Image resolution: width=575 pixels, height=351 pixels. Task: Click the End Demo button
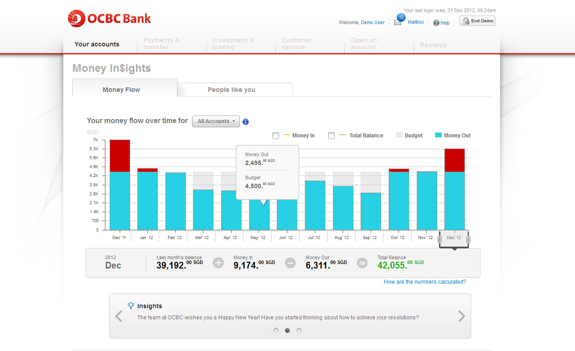[x=477, y=21]
